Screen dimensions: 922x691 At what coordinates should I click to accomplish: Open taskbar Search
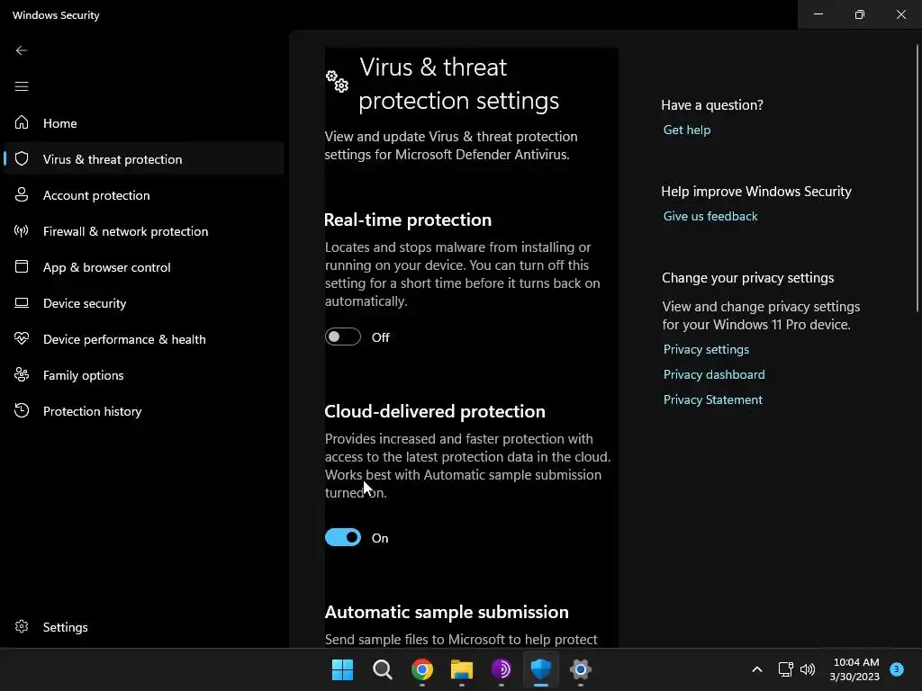[382, 669]
